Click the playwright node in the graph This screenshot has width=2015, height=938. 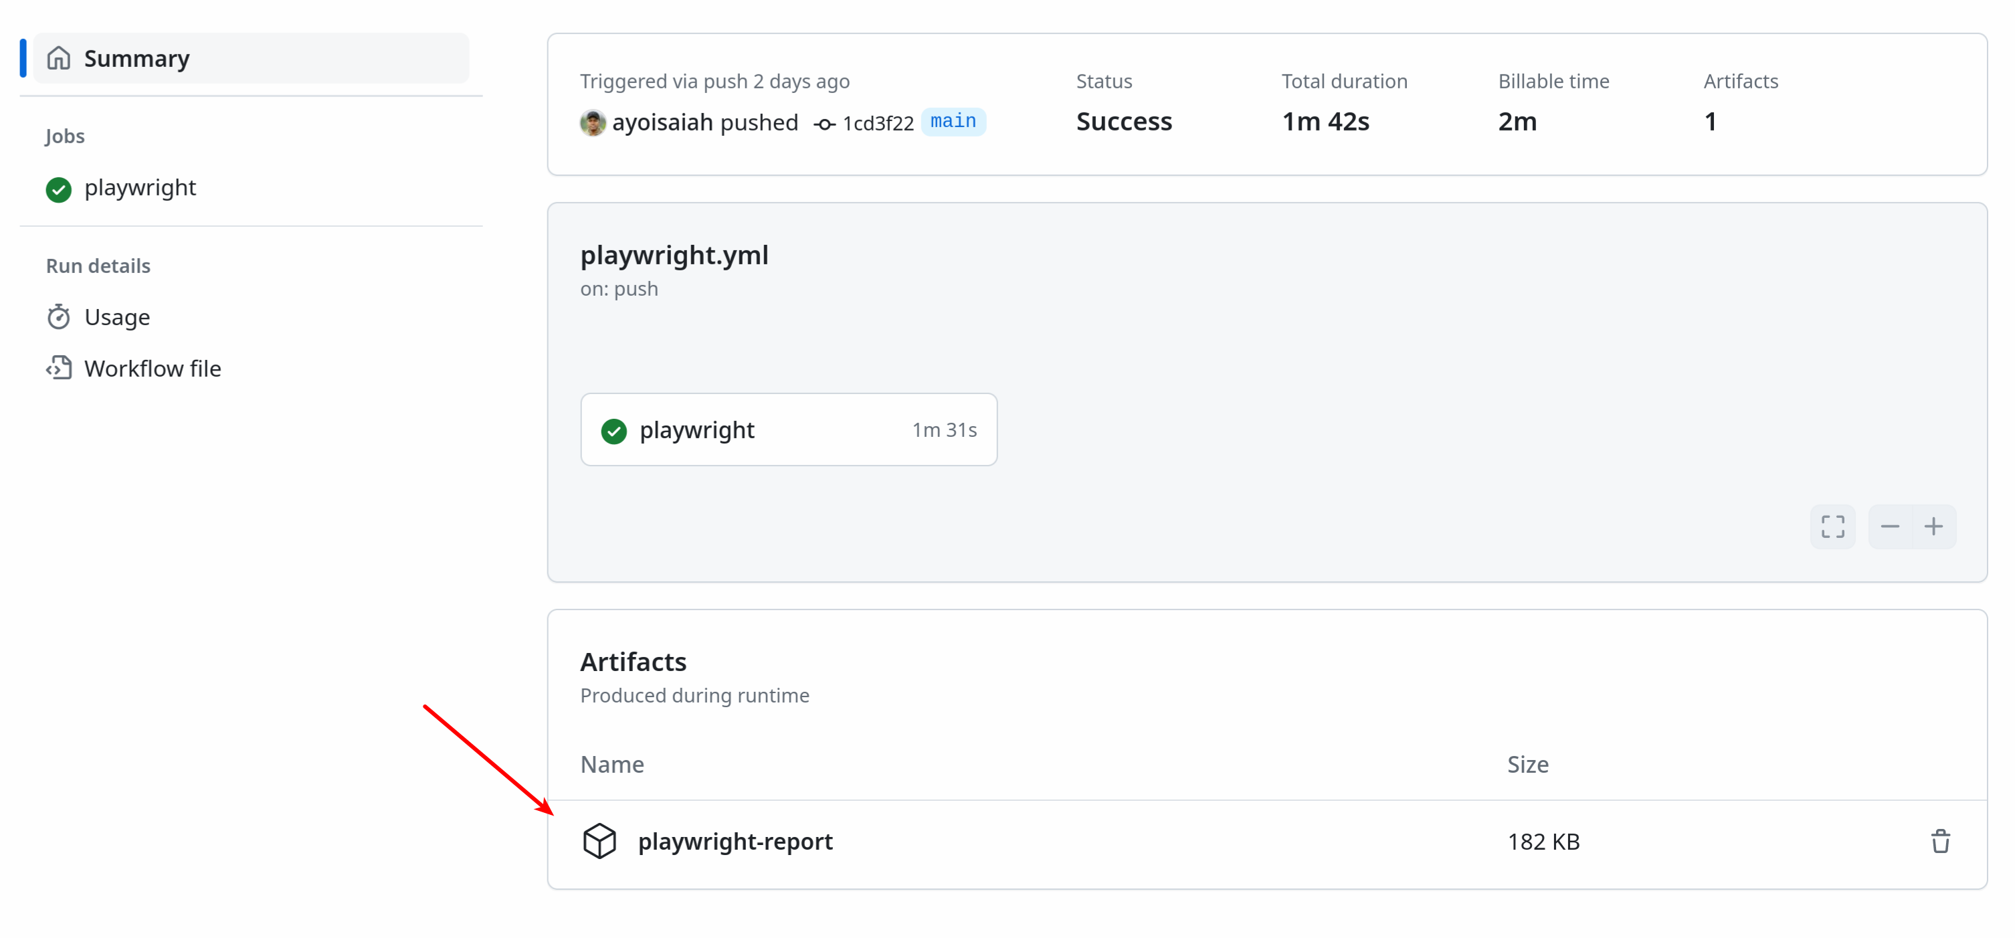[787, 429]
